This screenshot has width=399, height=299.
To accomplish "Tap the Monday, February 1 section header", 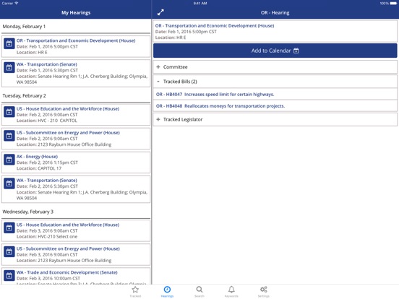I will click(24, 27).
